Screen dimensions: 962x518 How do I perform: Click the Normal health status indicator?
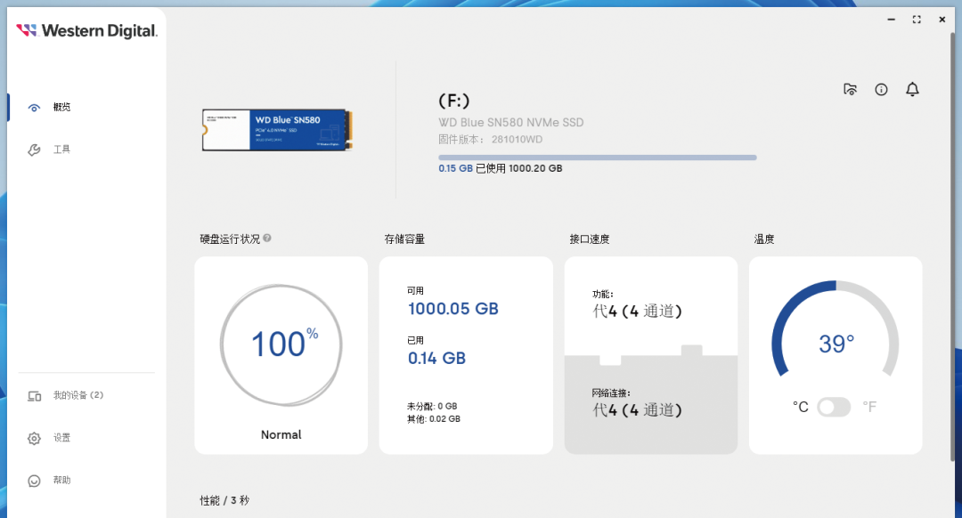281,434
